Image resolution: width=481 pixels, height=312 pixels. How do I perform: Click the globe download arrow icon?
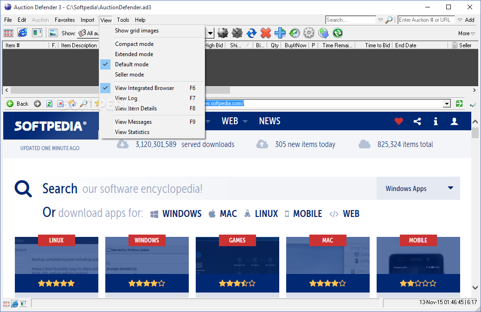[x=323, y=33]
